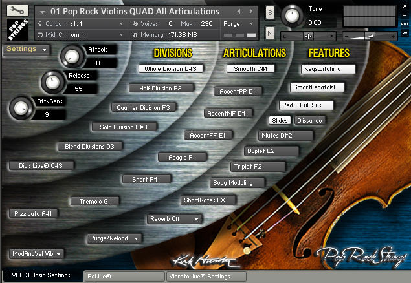411x283 pixels.
Task: Toggle the ShortNotes FX feature
Action: click(x=208, y=200)
